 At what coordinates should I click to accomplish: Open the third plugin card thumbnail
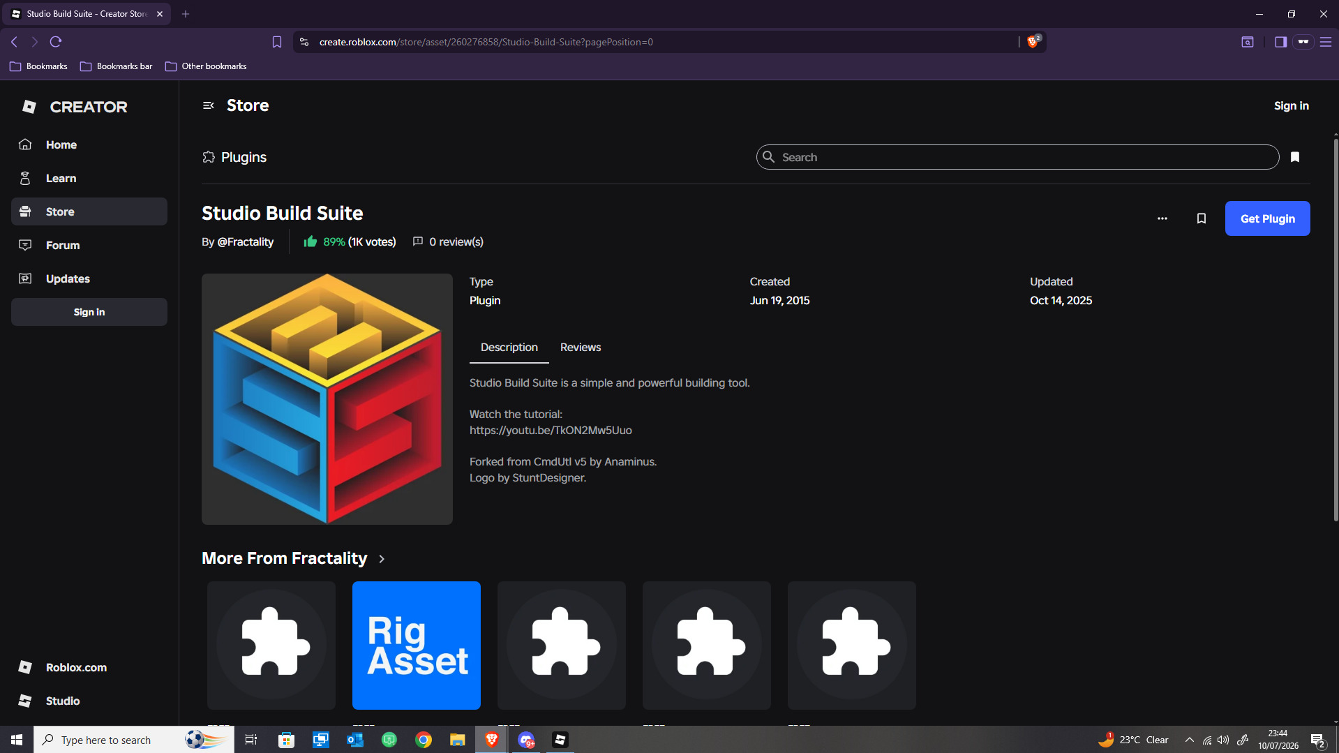click(562, 646)
